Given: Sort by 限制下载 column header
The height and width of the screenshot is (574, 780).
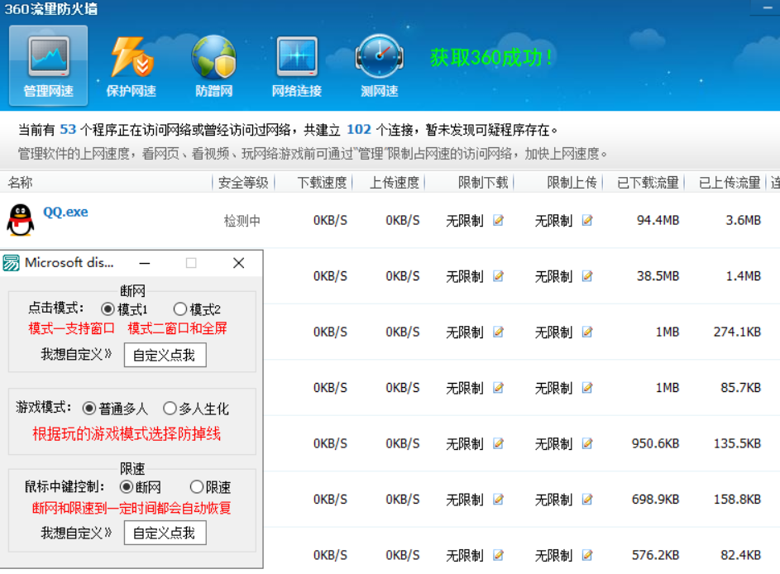Looking at the screenshot, I should tap(483, 183).
